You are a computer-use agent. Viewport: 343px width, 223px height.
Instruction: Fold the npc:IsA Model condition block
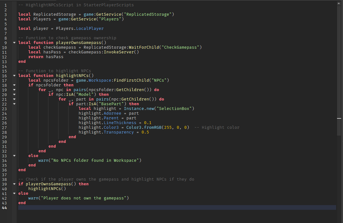(x=14, y=94)
